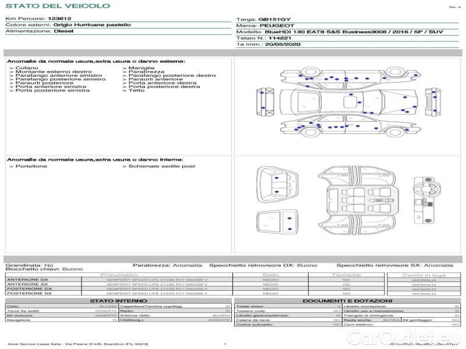Select the Km Percorsi value 123612

(x=60, y=19)
